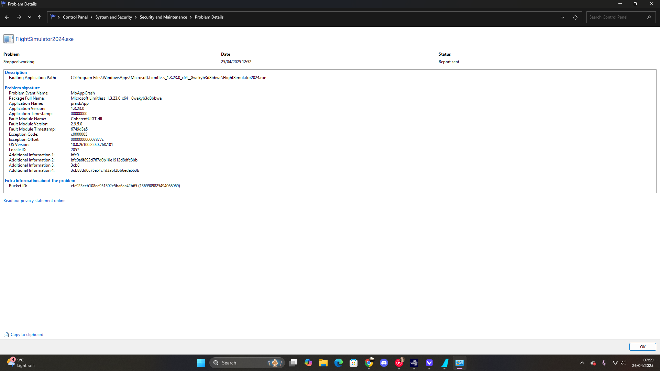Open weather widget showing Light rain
Screen dimensions: 660x371
coord(21,363)
